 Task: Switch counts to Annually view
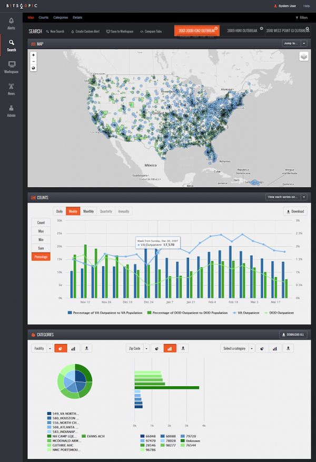click(124, 211)
